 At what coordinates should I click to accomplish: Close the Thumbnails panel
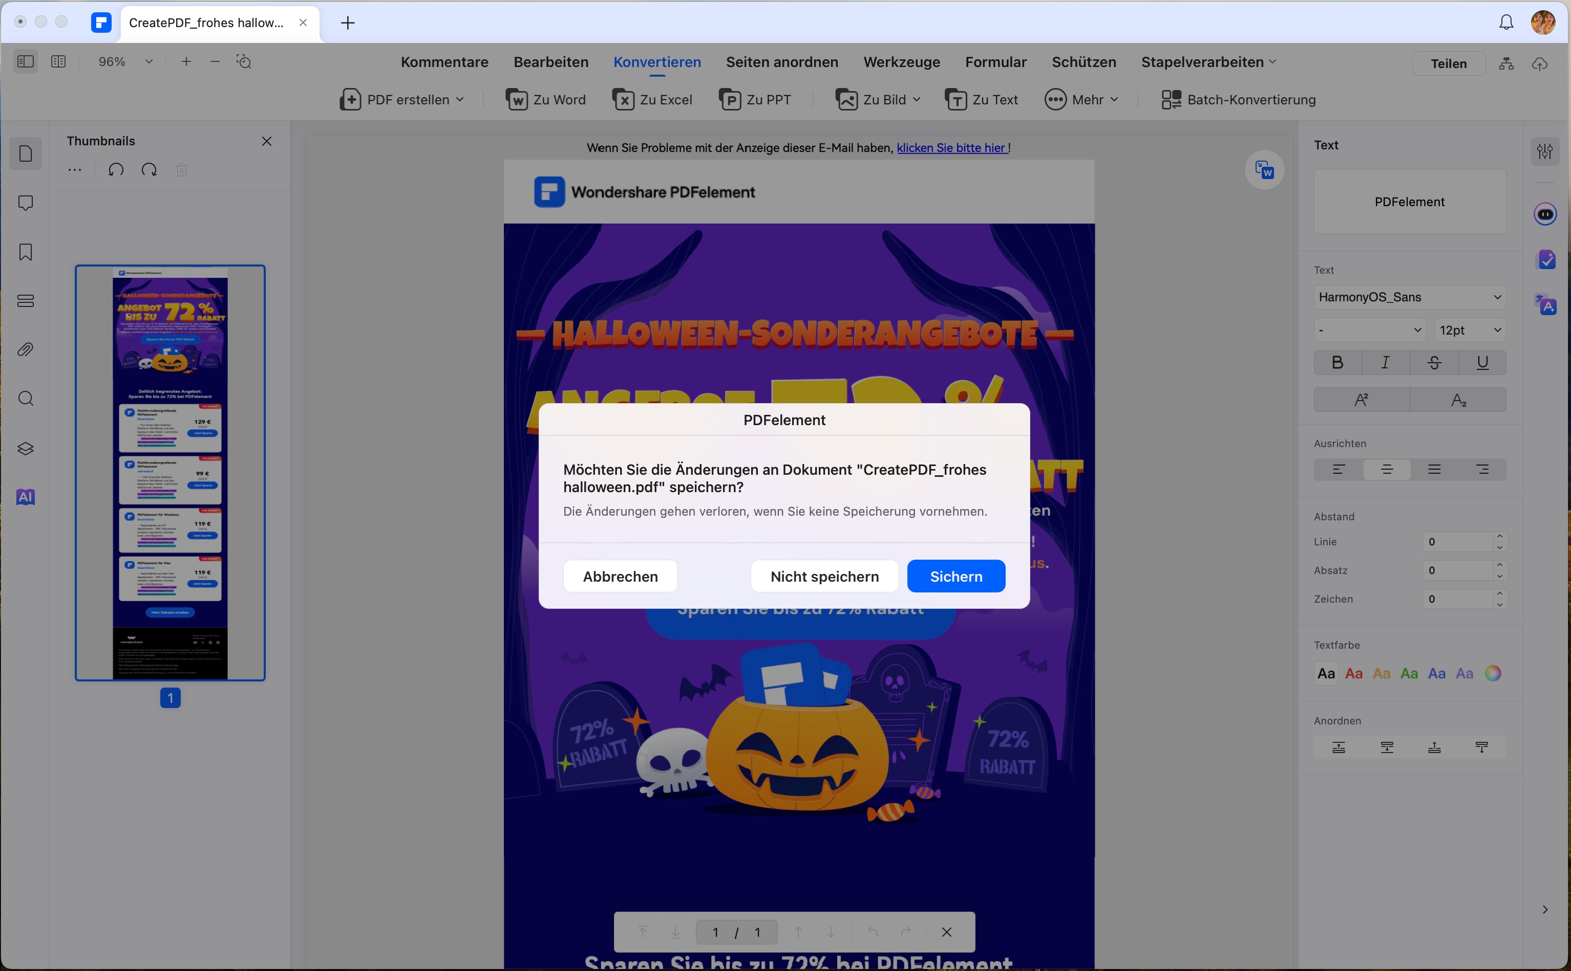267,141
